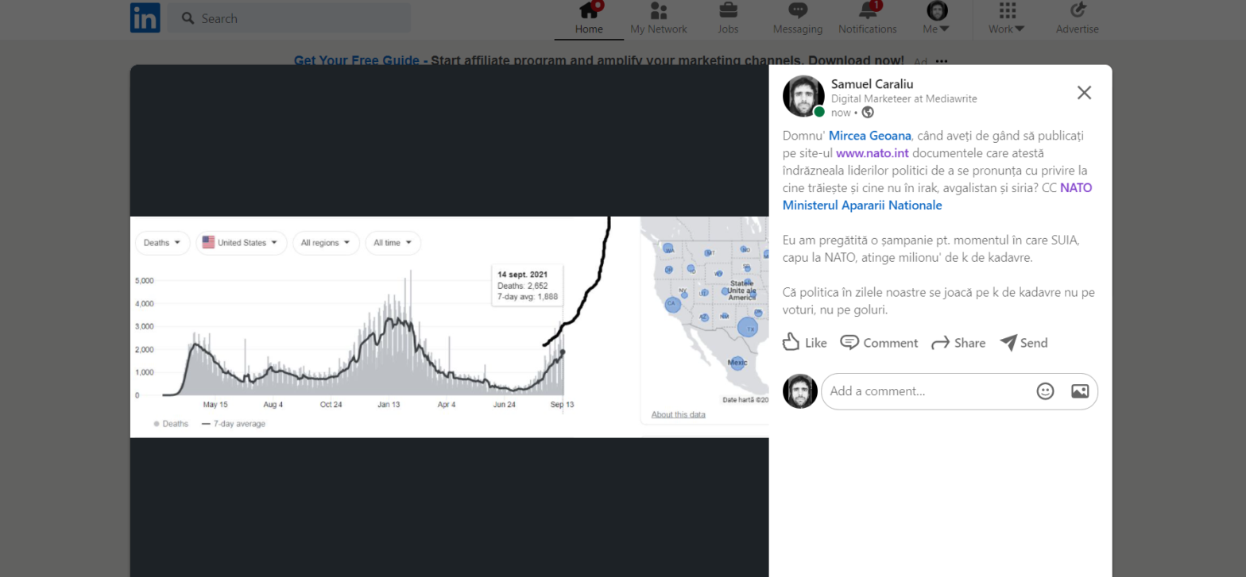This screenshot has width=1246, height=577.
Task: Open Ministerul Apararii Nationale mention
Action: coord(862,206)
